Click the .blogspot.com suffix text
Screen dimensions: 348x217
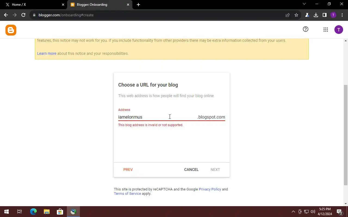pyautogui.click(x=211, y=117)
